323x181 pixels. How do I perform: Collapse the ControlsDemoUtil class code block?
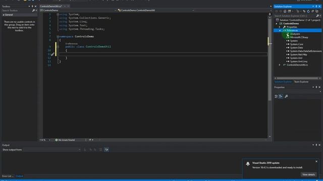[58, 47]
